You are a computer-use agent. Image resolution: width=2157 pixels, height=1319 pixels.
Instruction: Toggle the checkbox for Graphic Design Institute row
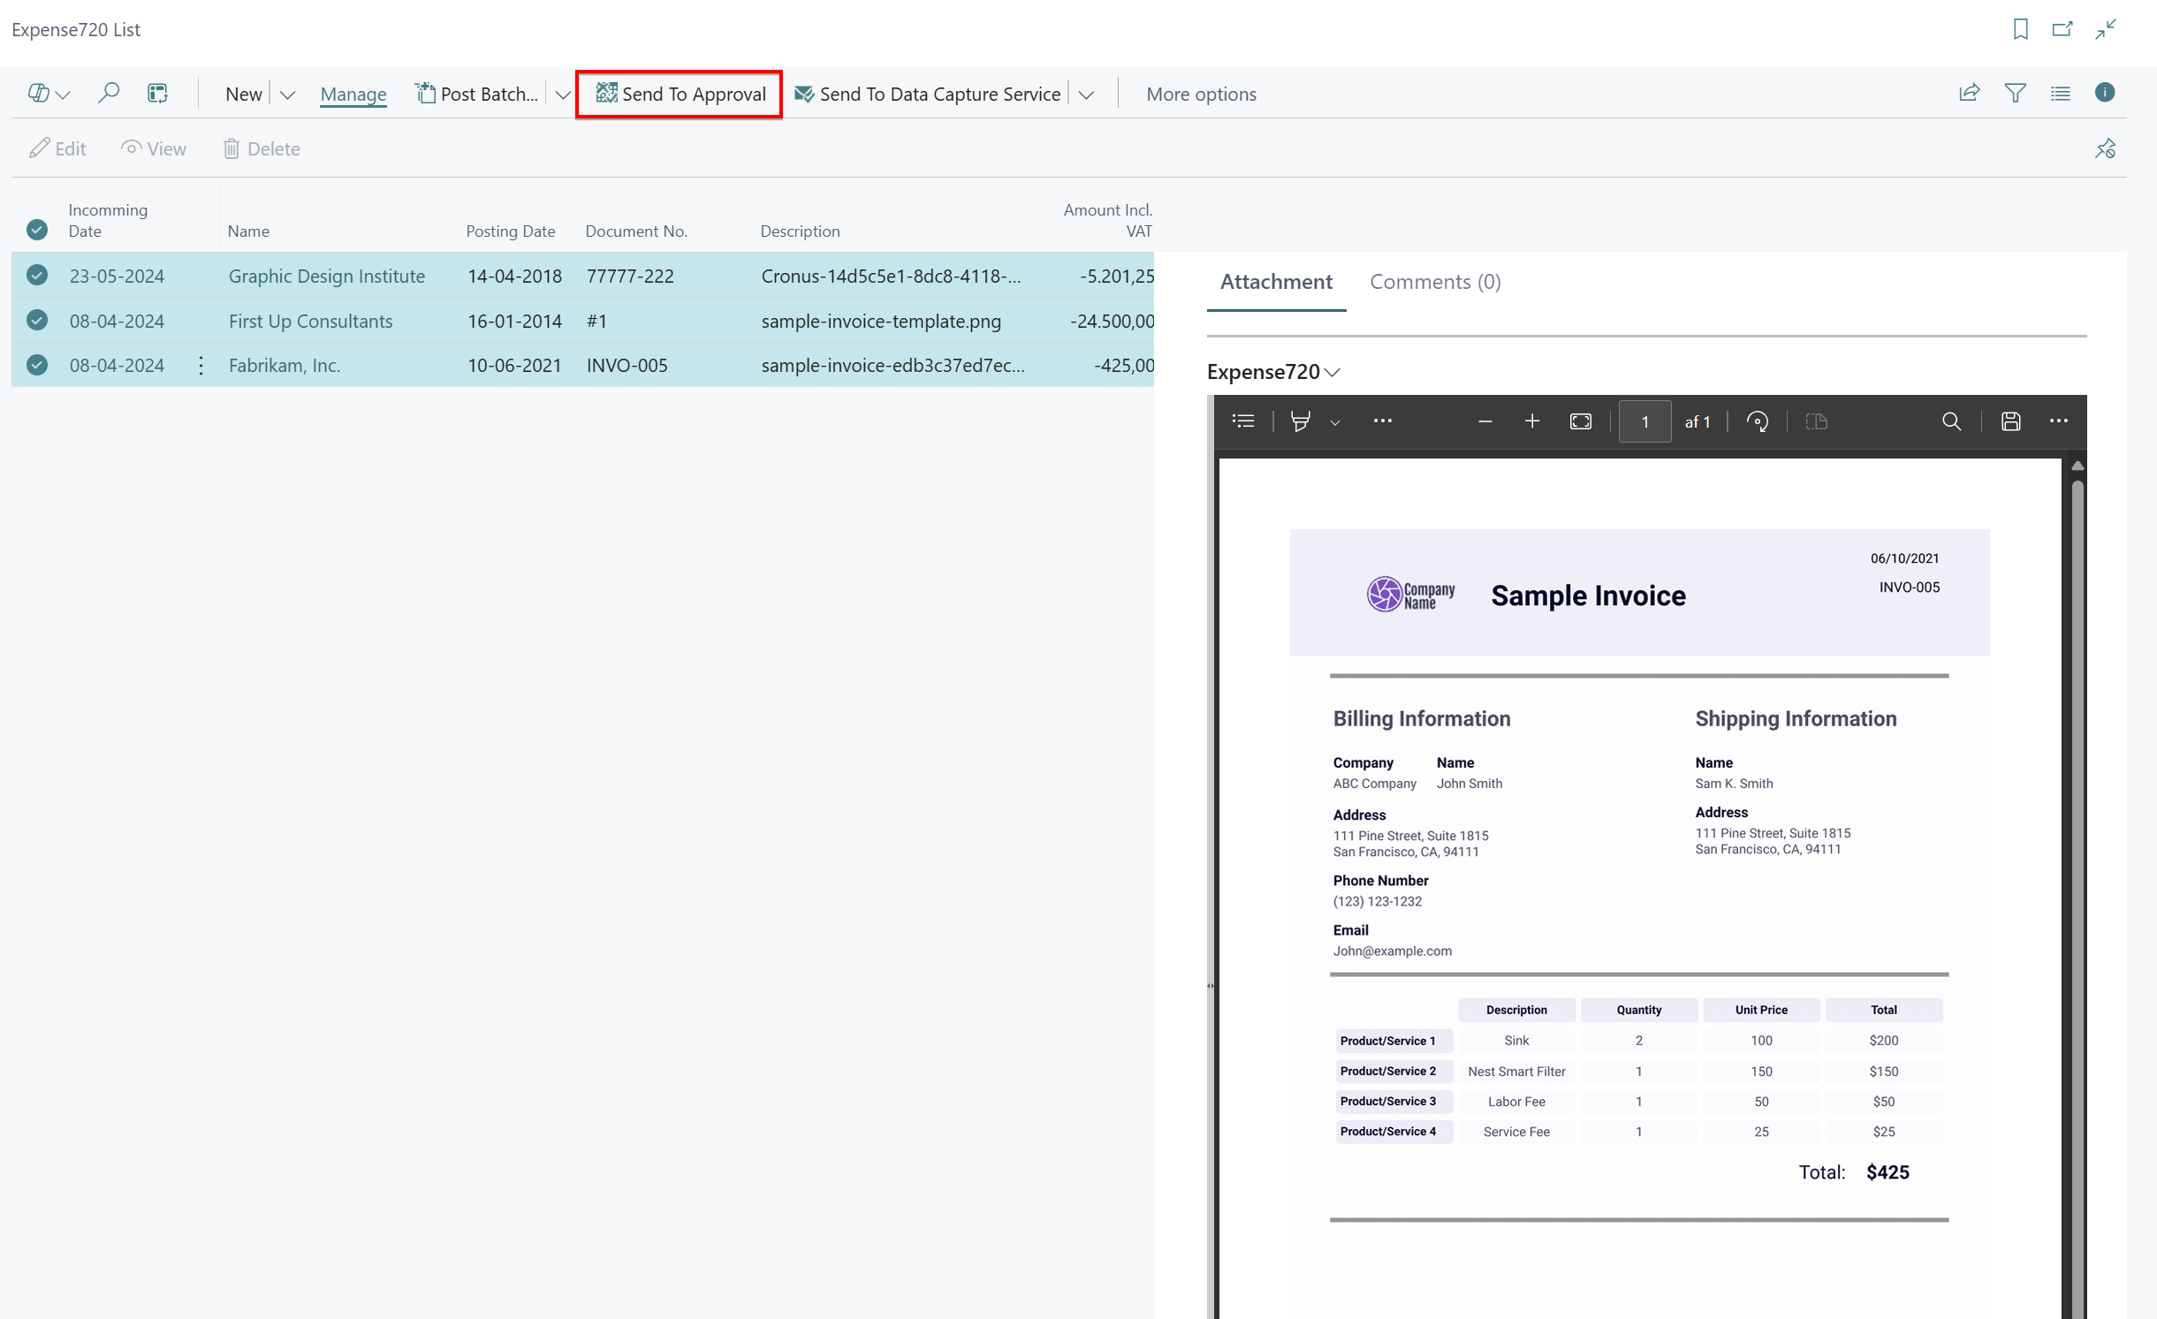(x=37, y=276)
